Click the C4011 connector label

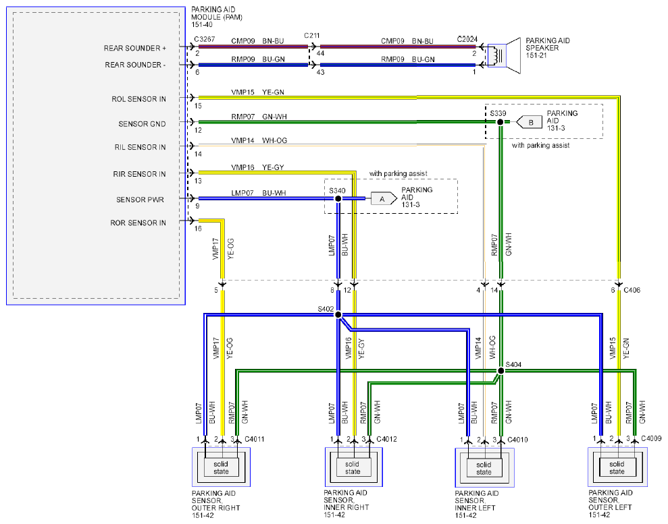[x=255, y=439]
